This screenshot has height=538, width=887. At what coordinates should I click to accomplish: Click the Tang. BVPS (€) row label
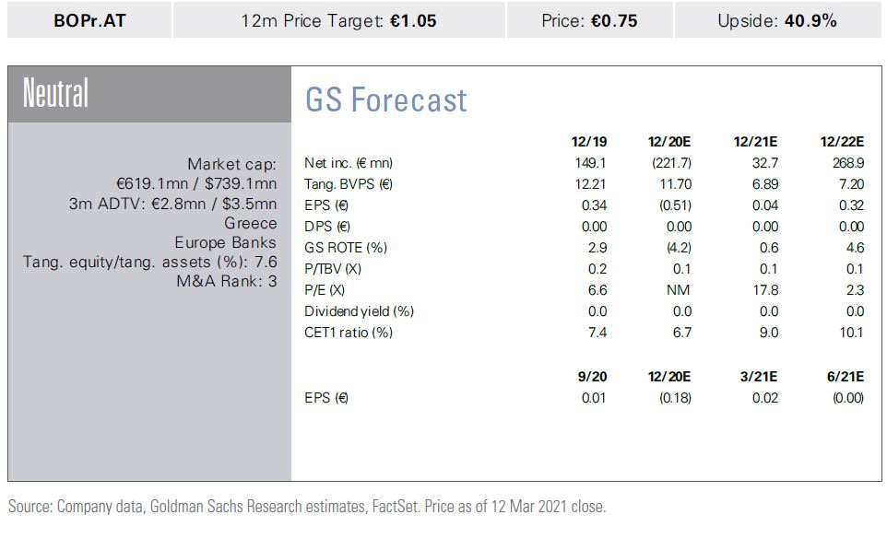348,184
